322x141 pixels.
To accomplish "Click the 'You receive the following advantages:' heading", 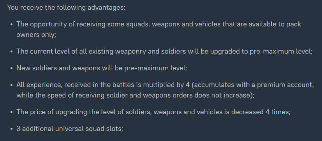I will (66, 8).
